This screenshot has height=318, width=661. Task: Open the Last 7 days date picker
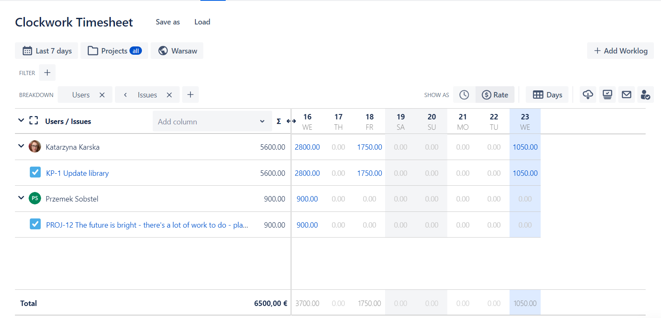coord(47,51)
